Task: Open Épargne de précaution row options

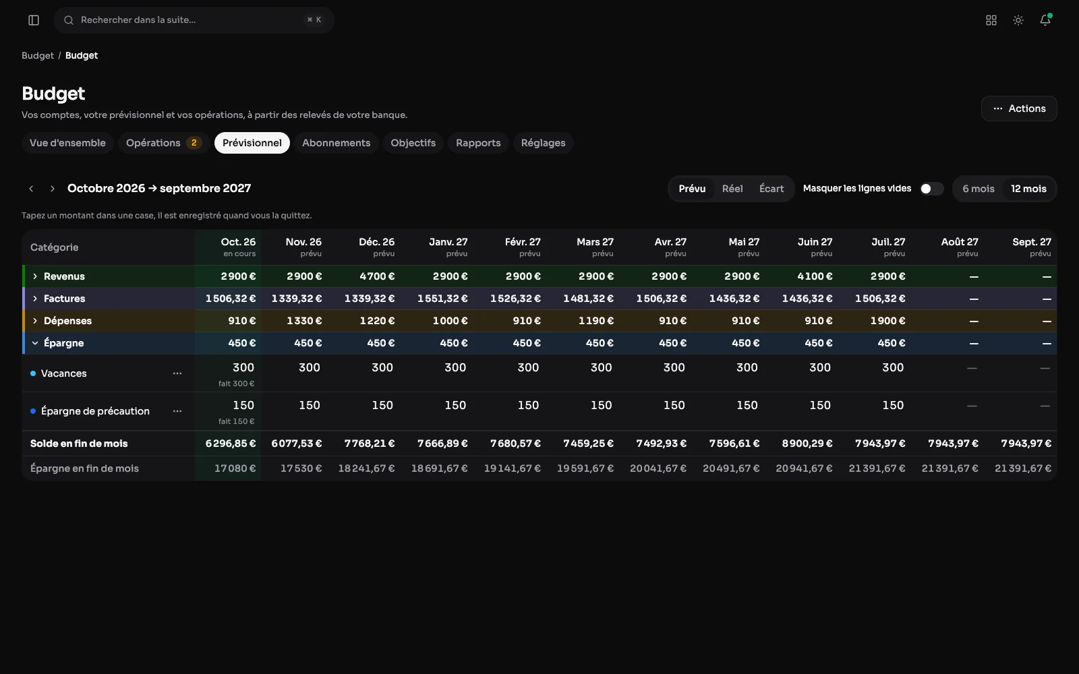Action: pyautogui.click(x=177, y=411)
